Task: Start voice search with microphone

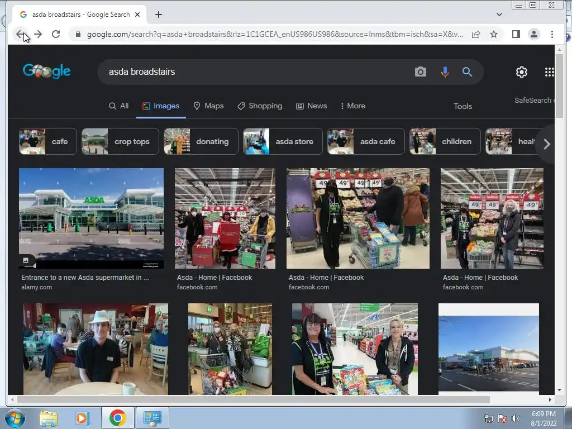Action: point(445,72)
